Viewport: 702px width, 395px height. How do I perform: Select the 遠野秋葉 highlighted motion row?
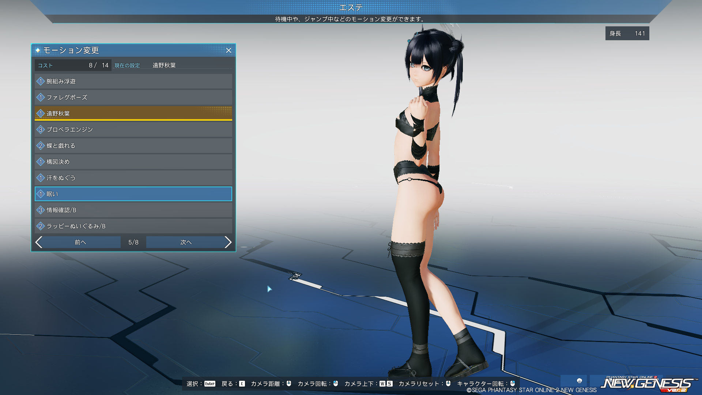133,113
